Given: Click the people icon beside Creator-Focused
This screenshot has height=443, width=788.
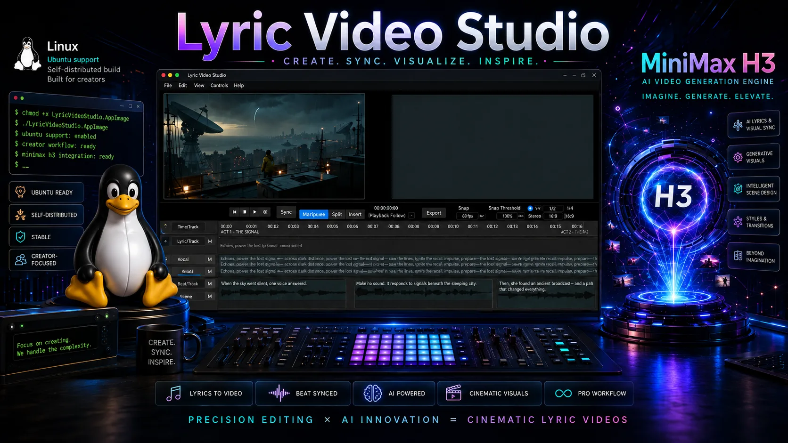Looking at the screenshot, I should 20,259.
